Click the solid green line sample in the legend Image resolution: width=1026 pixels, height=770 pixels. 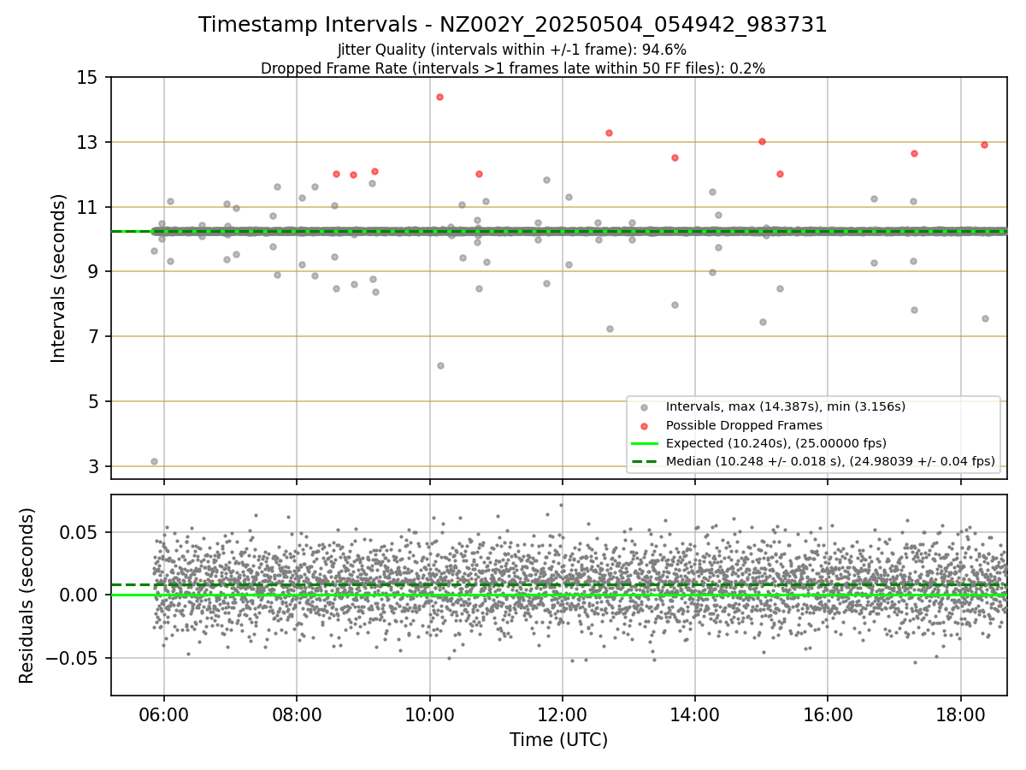tap(645, 443)
